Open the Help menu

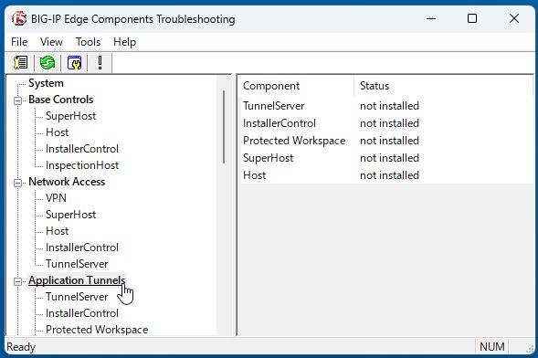pyautogui.click(x=124, y=42)
